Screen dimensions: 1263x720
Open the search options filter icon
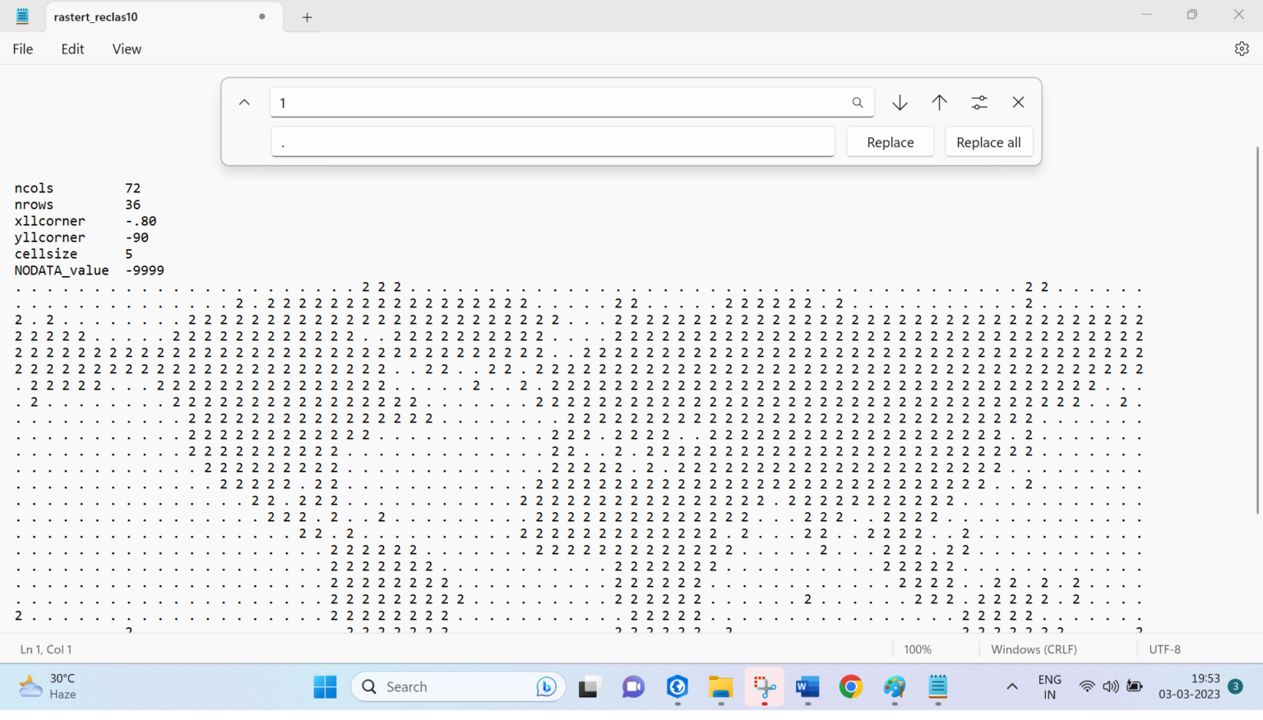(x=978, y=102)
